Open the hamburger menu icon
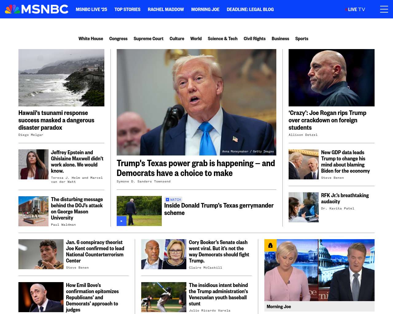 click(384, 9)
